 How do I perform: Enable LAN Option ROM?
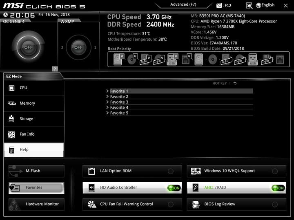(x=132, y=171)
